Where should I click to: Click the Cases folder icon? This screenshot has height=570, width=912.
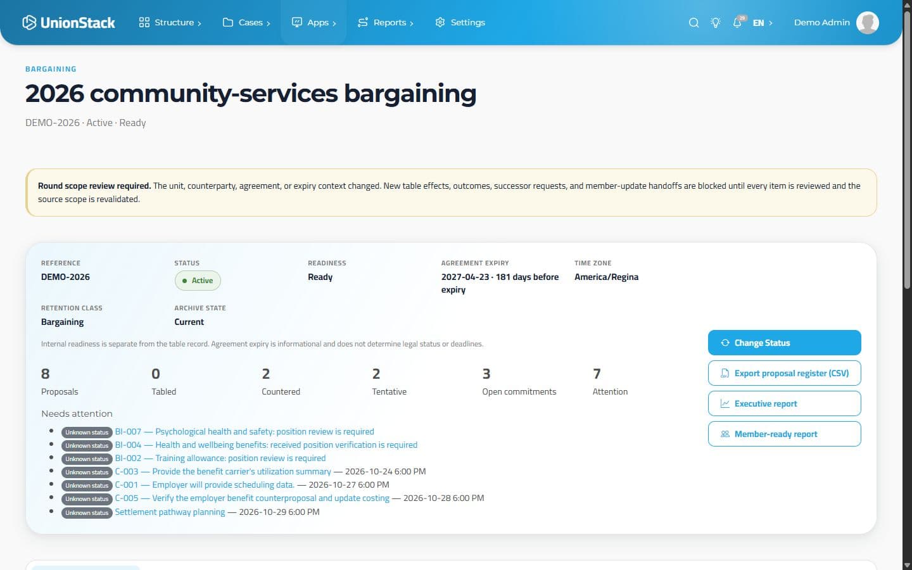[228, 22]
